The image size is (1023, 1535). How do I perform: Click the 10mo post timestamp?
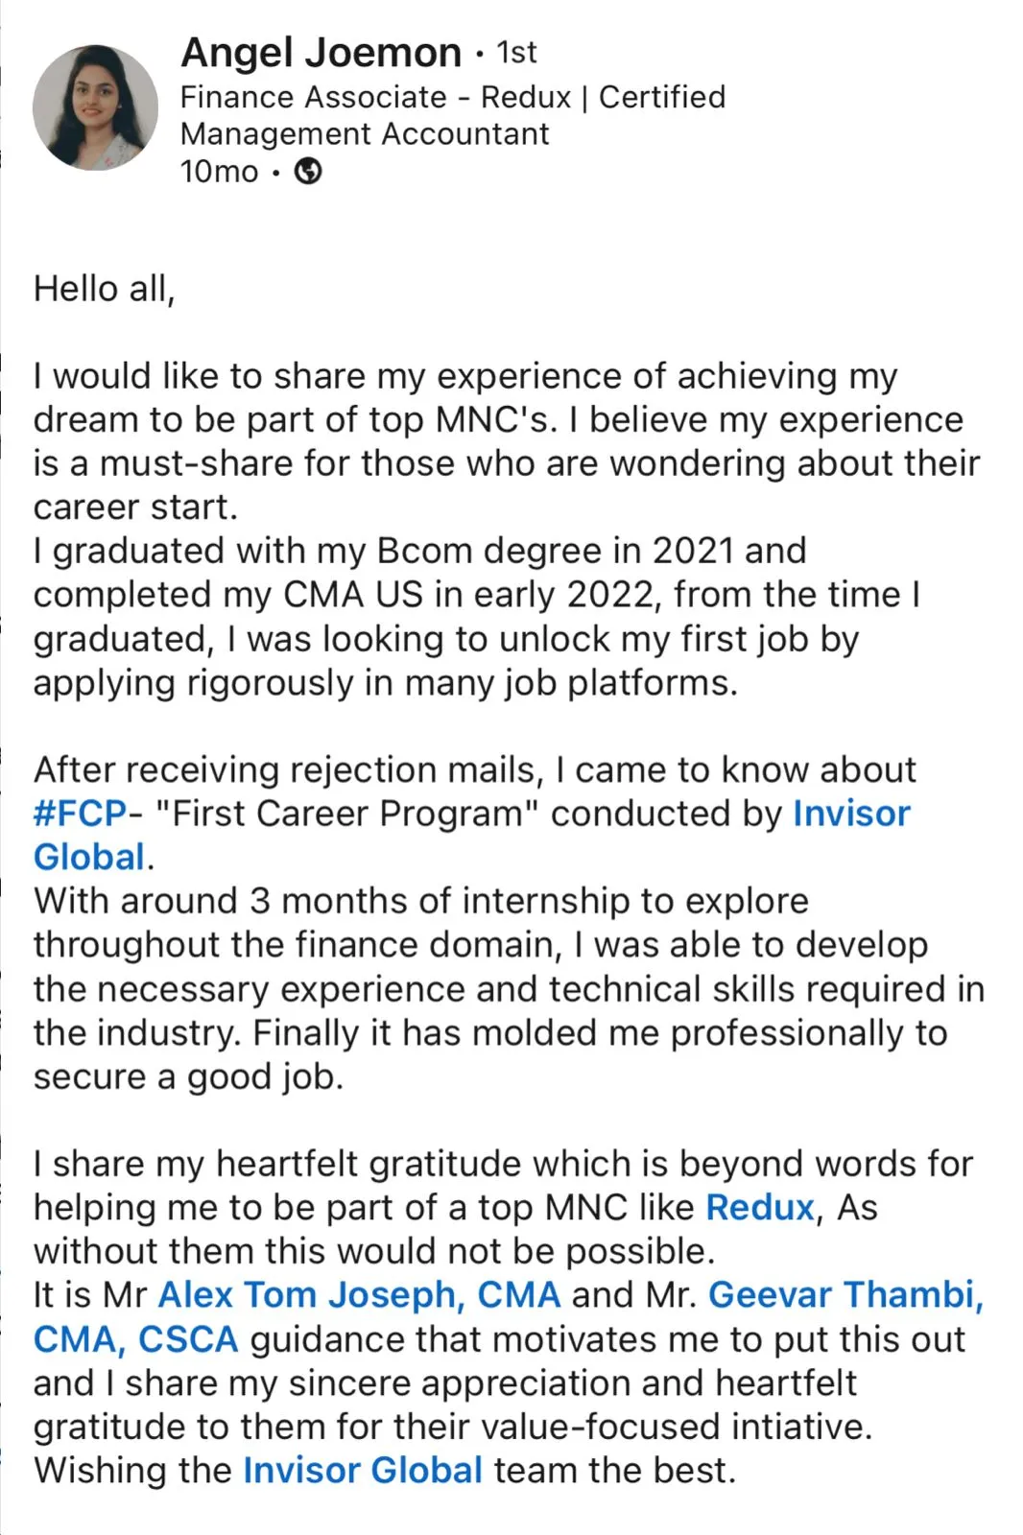click(x=220, y=172)
